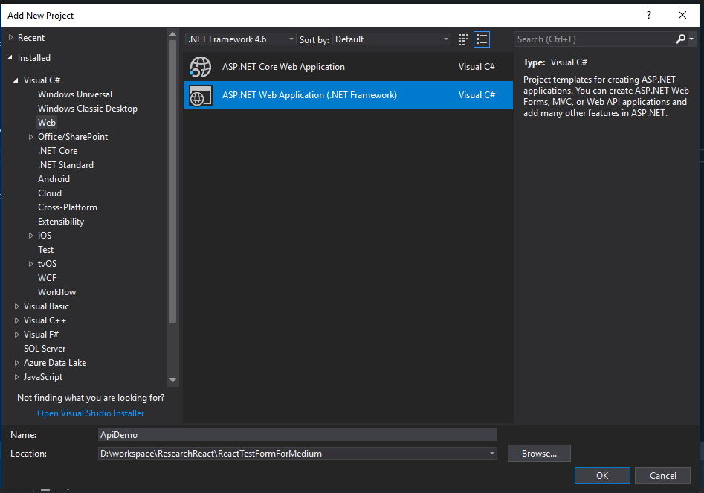Click the category tree scrollbar thumb

173,181
